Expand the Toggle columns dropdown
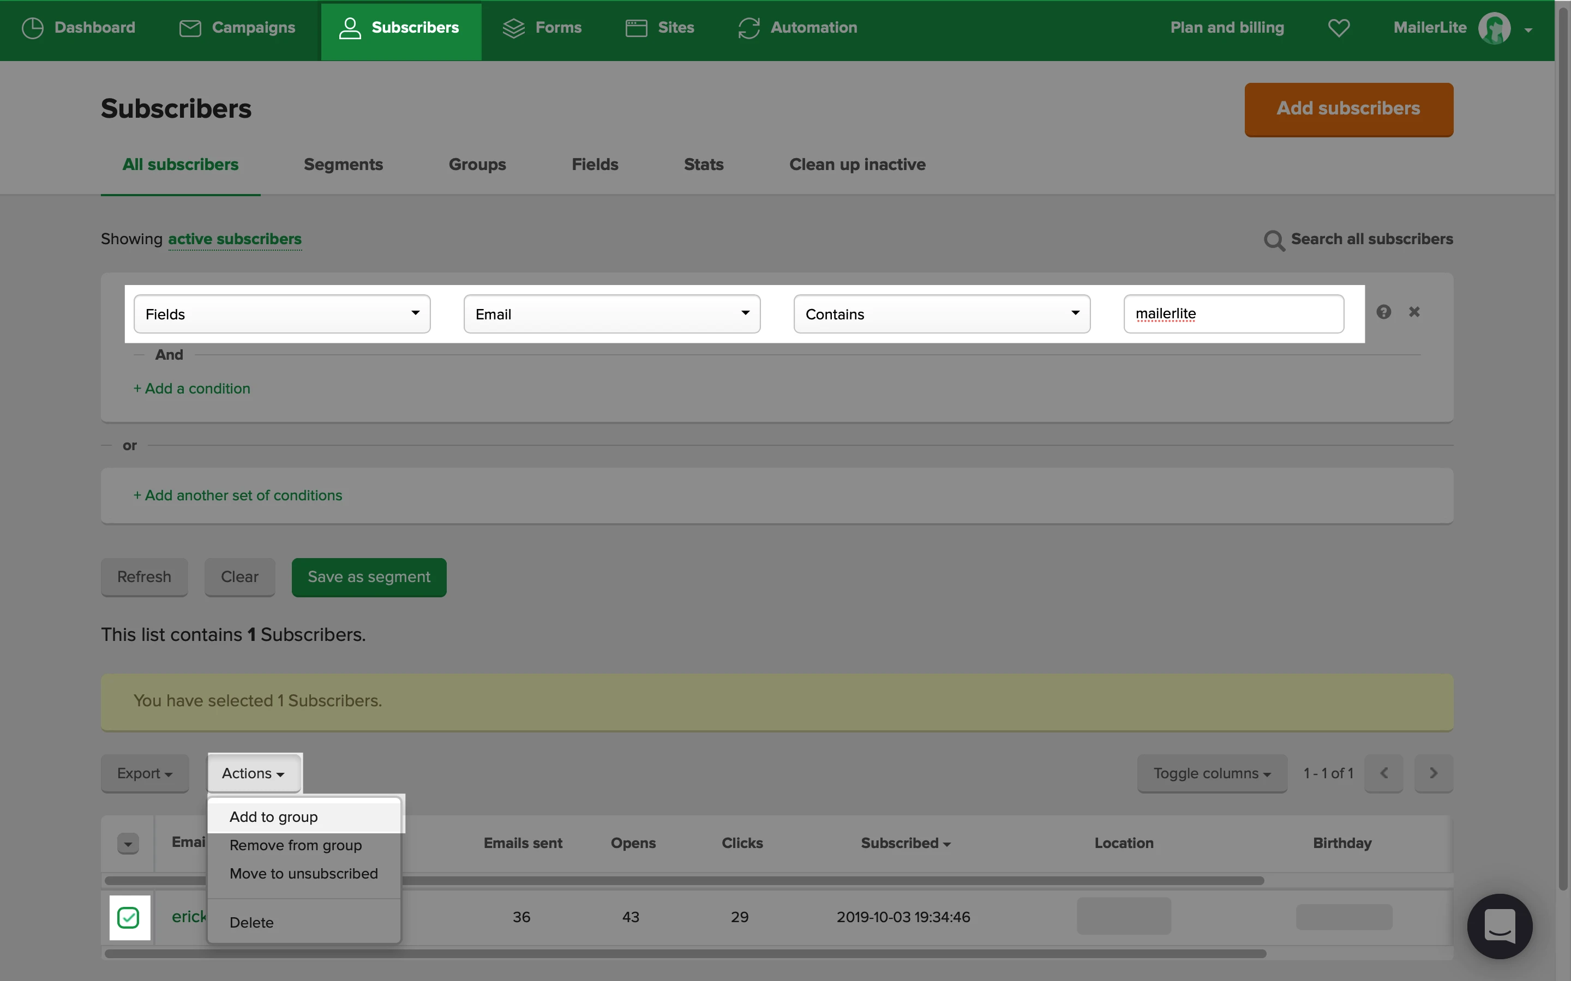The height and width of the screenshot is (981, 1571). (1212, 773)
